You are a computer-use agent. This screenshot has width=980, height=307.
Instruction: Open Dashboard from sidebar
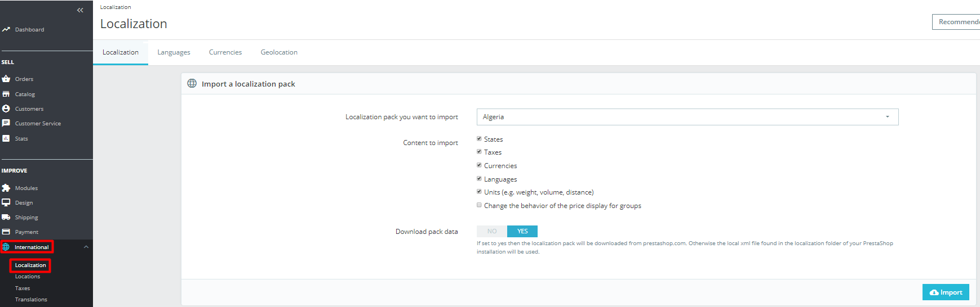[29, 30]
